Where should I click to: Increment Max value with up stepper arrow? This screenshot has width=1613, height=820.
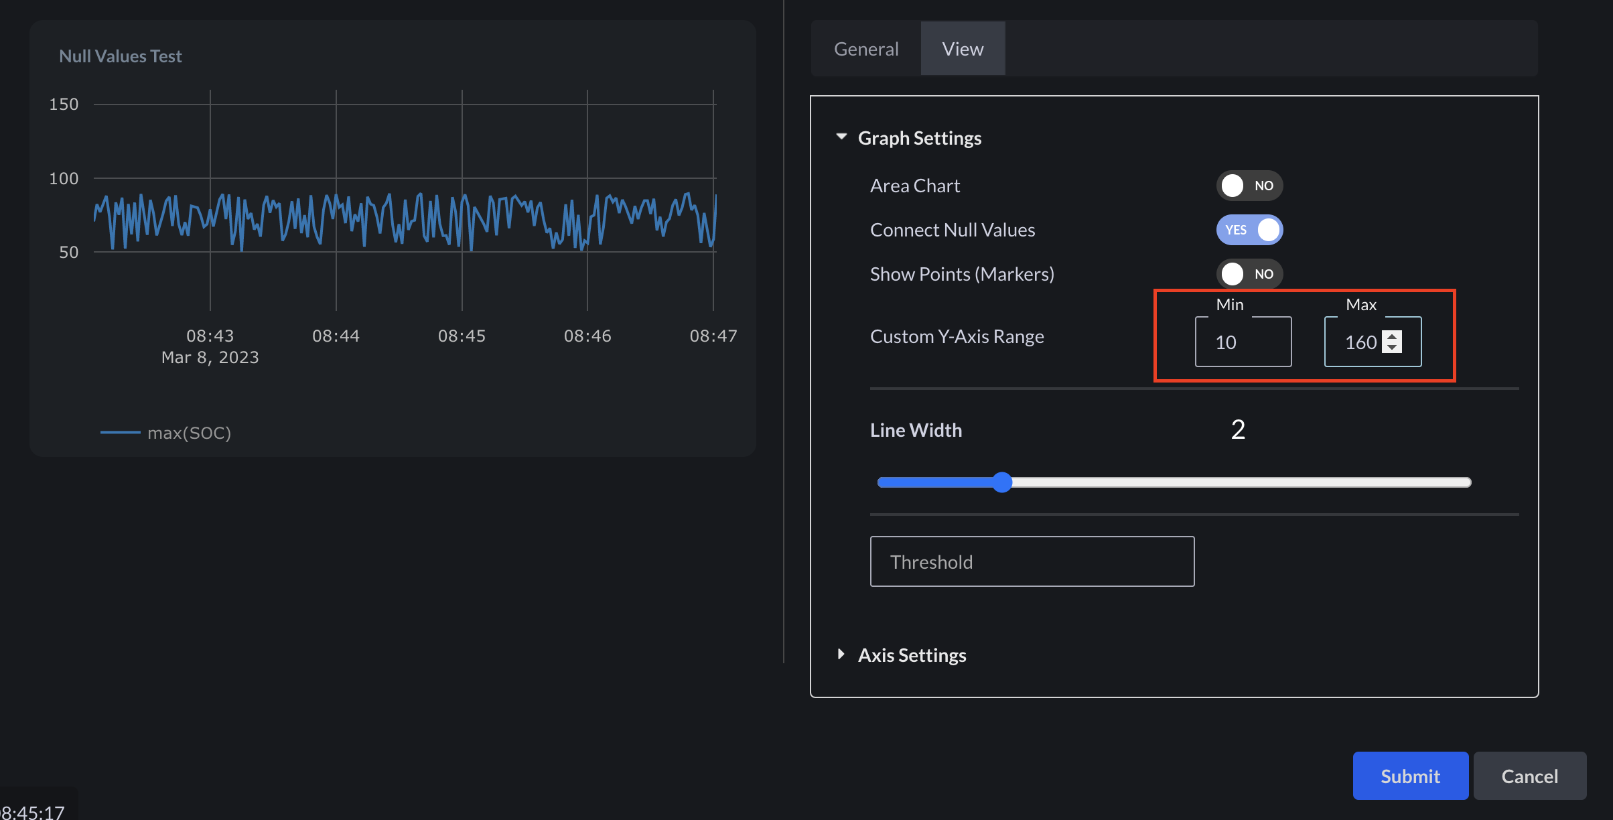[x=1392, y=336]
